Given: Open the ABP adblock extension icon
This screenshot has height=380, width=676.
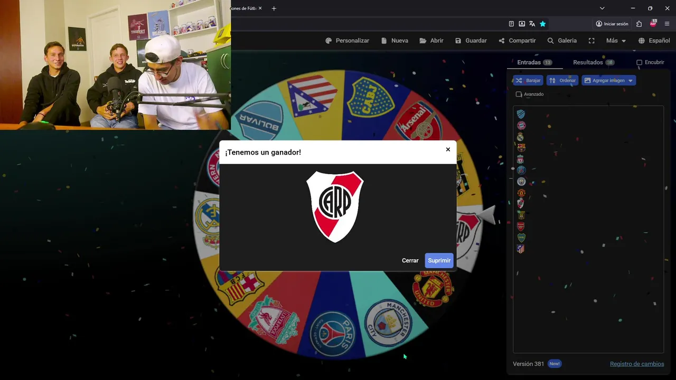Looking at the screenshot, I should [x=653, y=24].
